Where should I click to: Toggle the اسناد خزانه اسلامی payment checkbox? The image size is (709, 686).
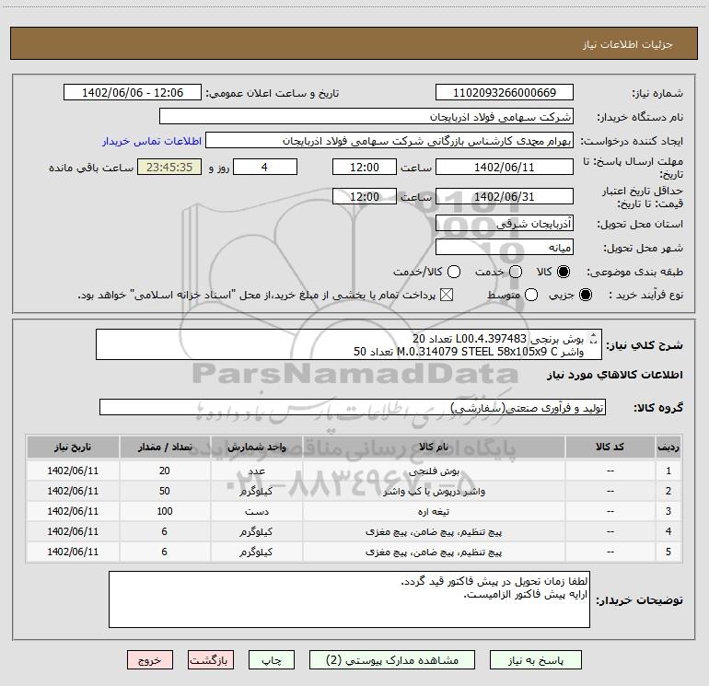coord(447,296)
